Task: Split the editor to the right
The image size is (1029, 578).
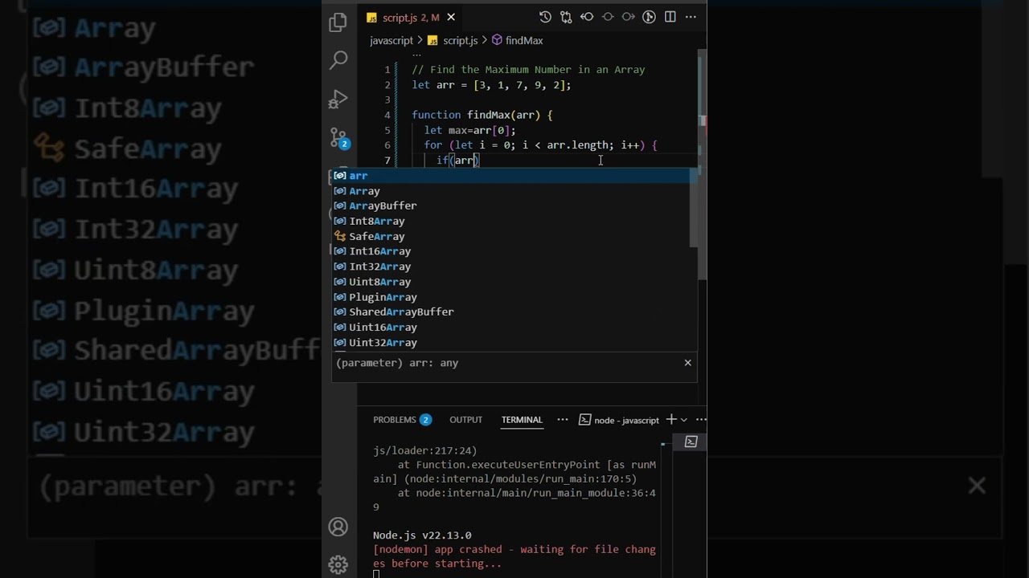Action: click(670, 17)
